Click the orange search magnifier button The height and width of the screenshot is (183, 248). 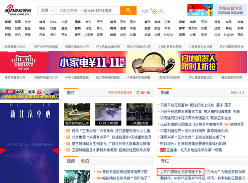click(128, 10)
